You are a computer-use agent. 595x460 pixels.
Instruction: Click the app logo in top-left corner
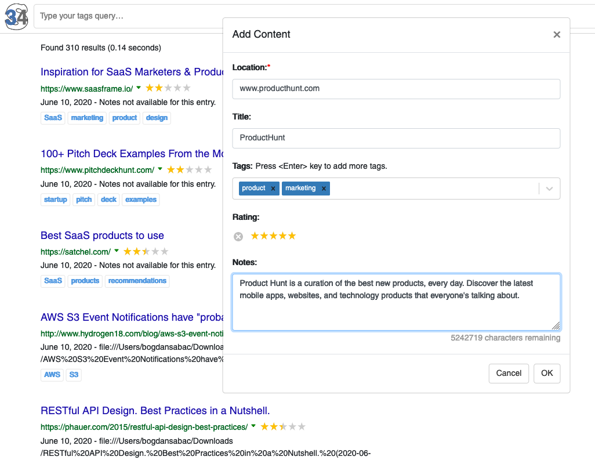pyautogui.click(x=16, y=16)
